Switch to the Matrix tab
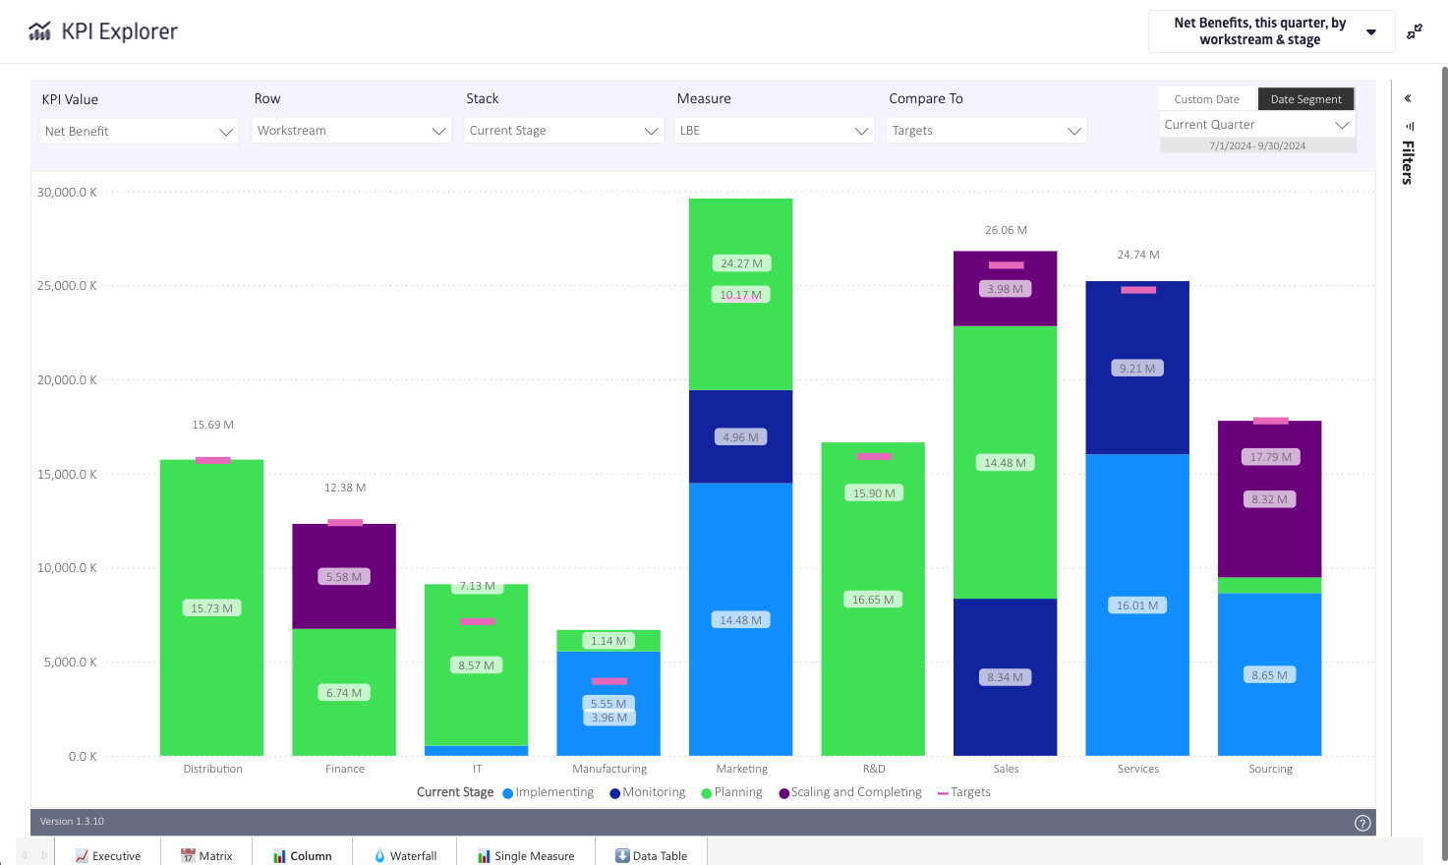Viewport: 1448px width, 865px height. point(206,856)
